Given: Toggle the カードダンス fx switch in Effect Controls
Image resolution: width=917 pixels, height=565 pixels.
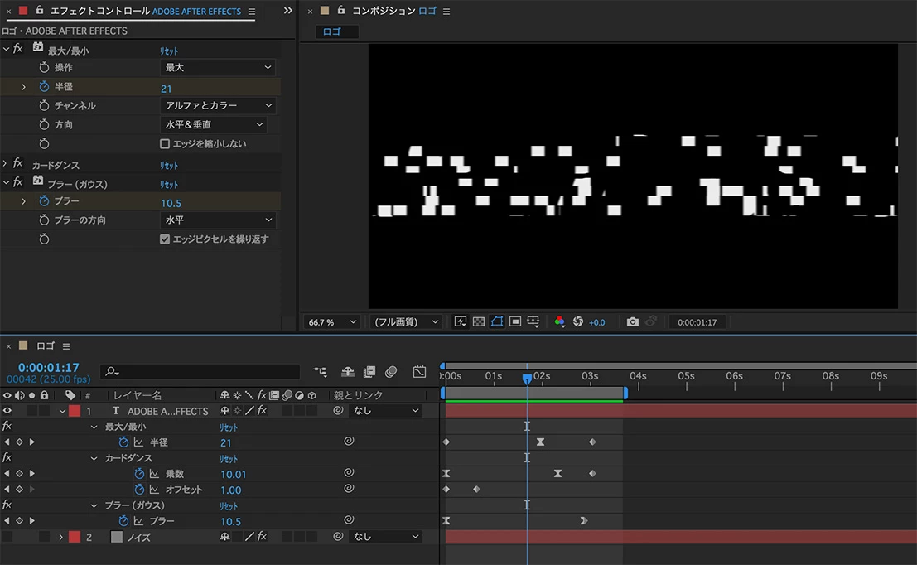Looking at the screenshot, I should (18, 163).
